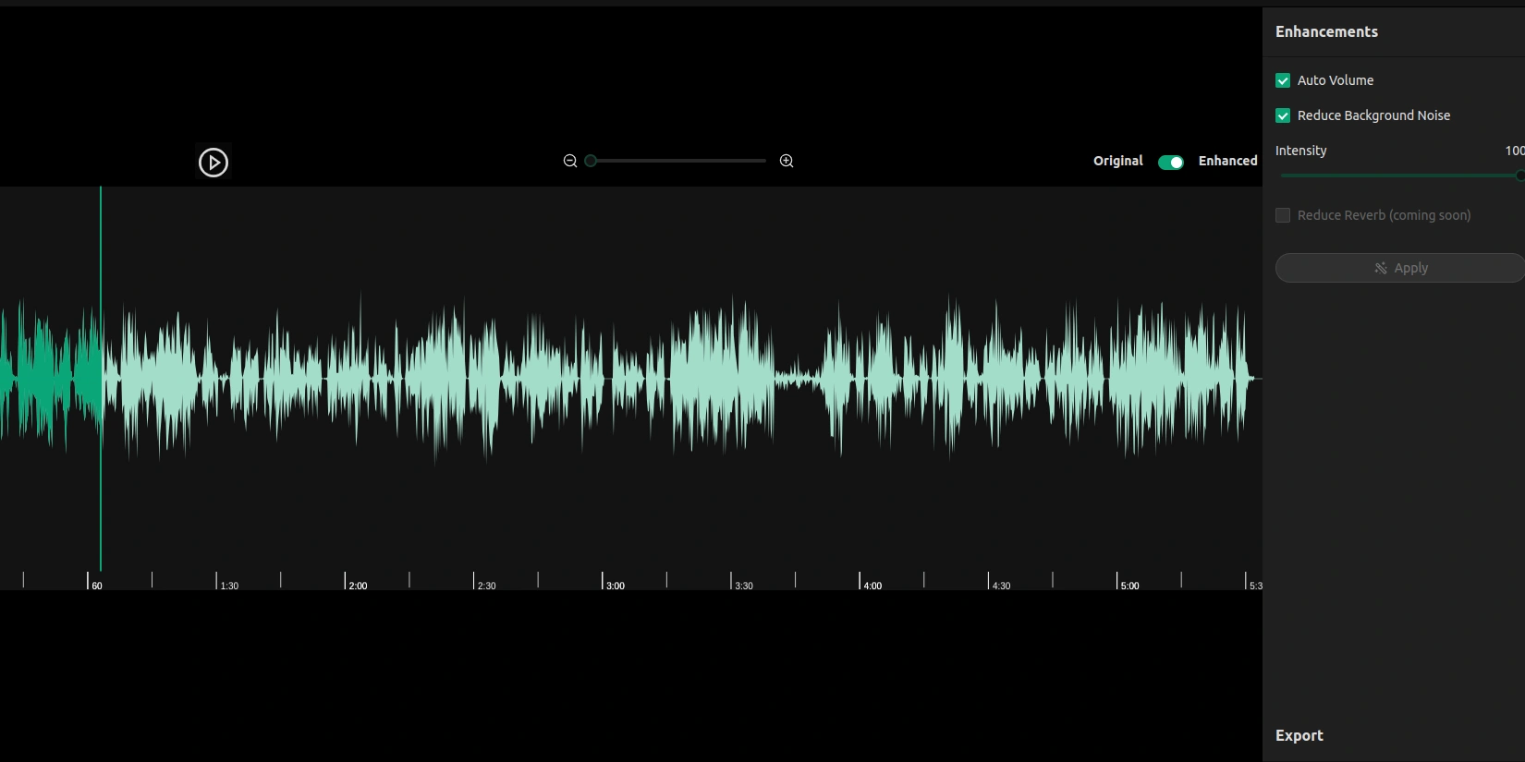The height and width of the screenshot is (762, 1525).
Task: Open the Export section
Action: point(1299,735)
